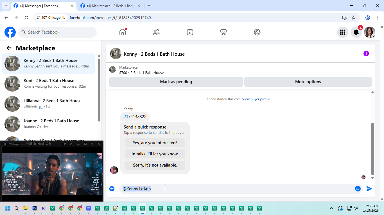The height and width of the screenshot is (215, 384).
Task: Open the volume control in system tray
Action: click(x=356, y=208)
